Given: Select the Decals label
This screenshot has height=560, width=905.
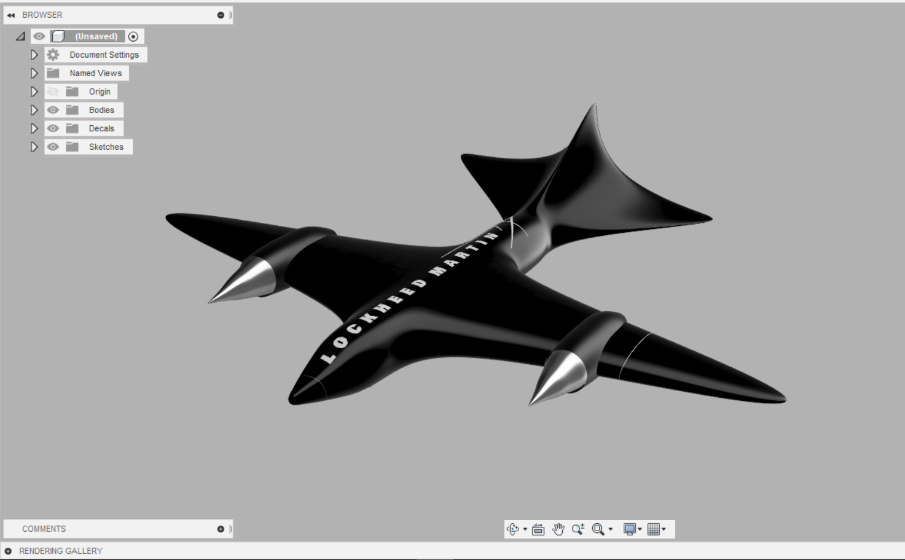Looking at the screenshot, I should [x=101, y=128].
